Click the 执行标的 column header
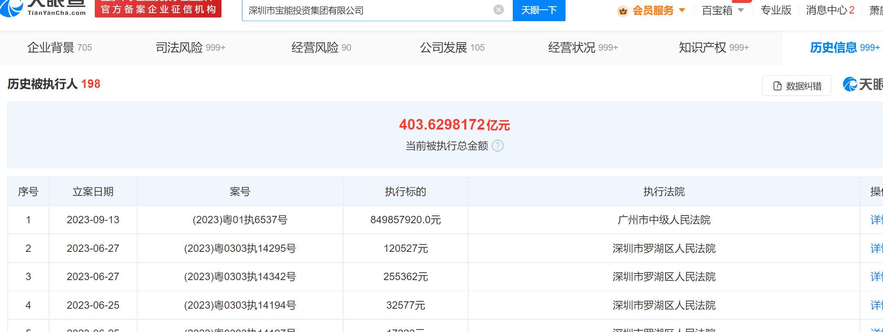 tap(405, 192)
